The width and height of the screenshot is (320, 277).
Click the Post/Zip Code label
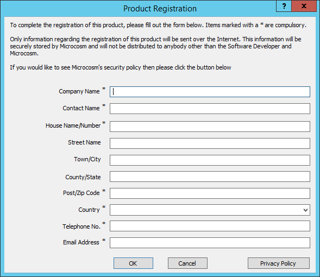click(x=81, y=193)
